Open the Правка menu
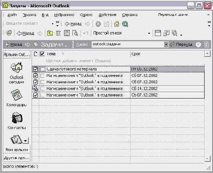Image resolution: width=213 pixels, height=173 pixels. point(29,15)
